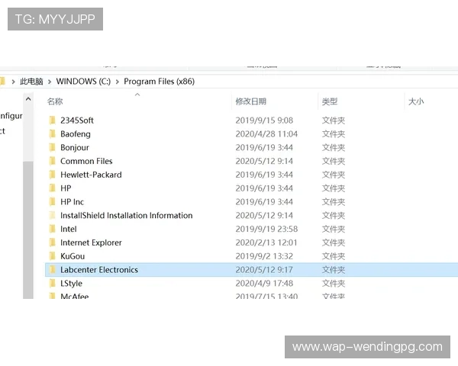Click the navigation pane scroll-up arrow
Screen dimensions: 458x366
point(28,99)
